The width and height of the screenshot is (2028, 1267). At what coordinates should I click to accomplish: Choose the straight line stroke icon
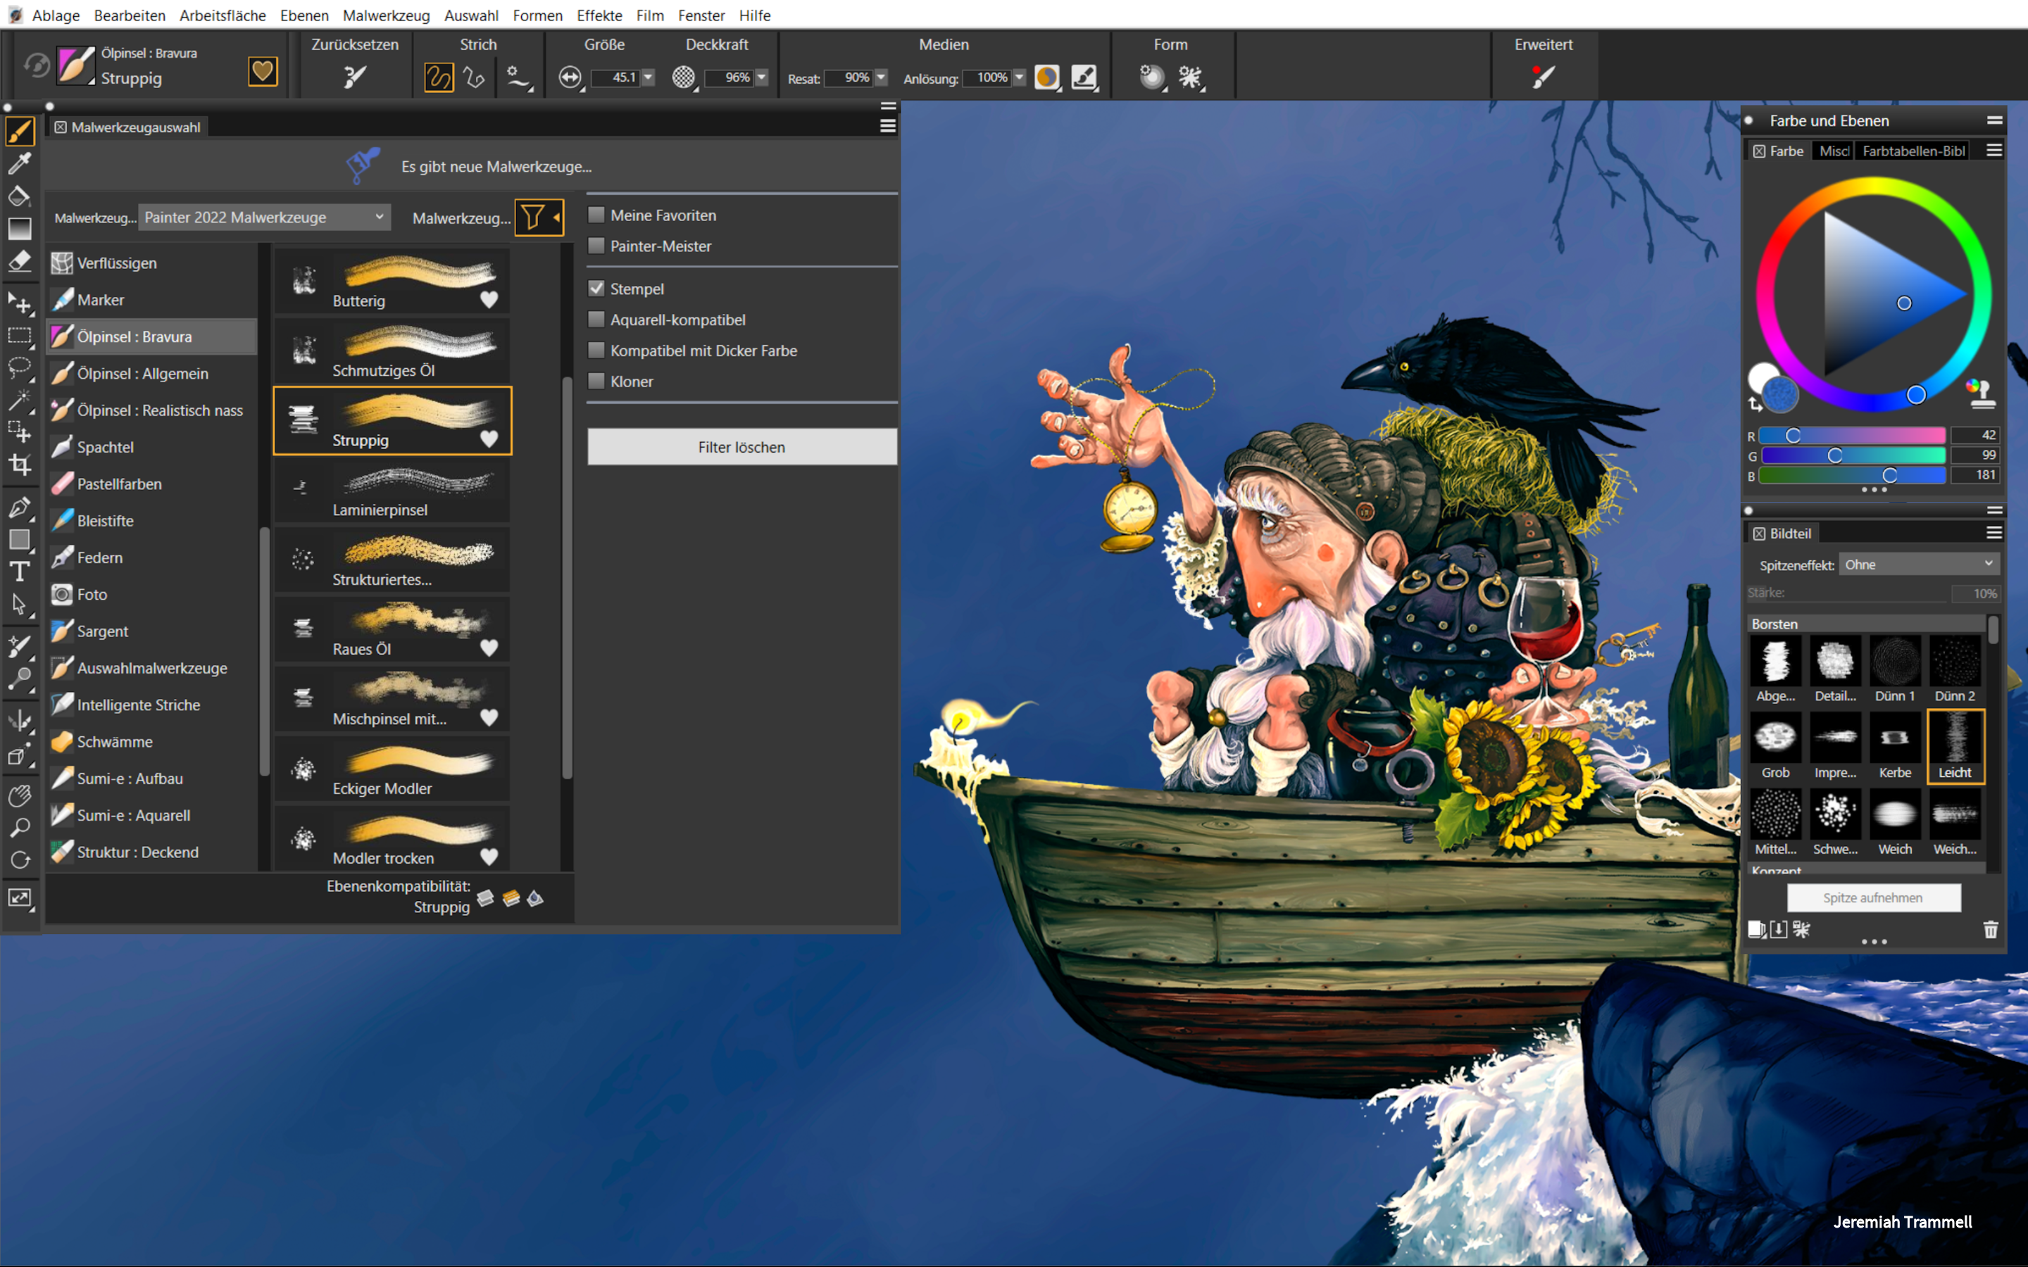click(x=475, y=77)
